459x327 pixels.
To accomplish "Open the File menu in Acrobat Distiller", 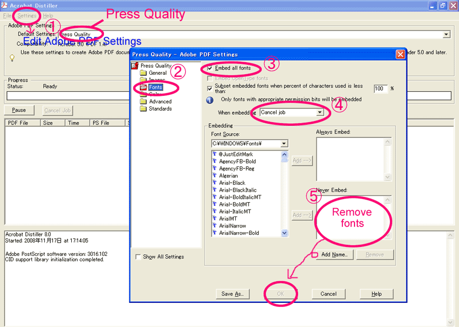I will point(7,16).
